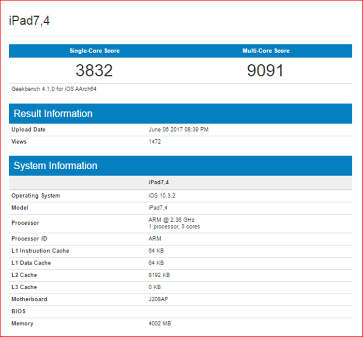Select the J208AP motherboard value
Screen dimensions: 363x337
[x=158, y=299]
